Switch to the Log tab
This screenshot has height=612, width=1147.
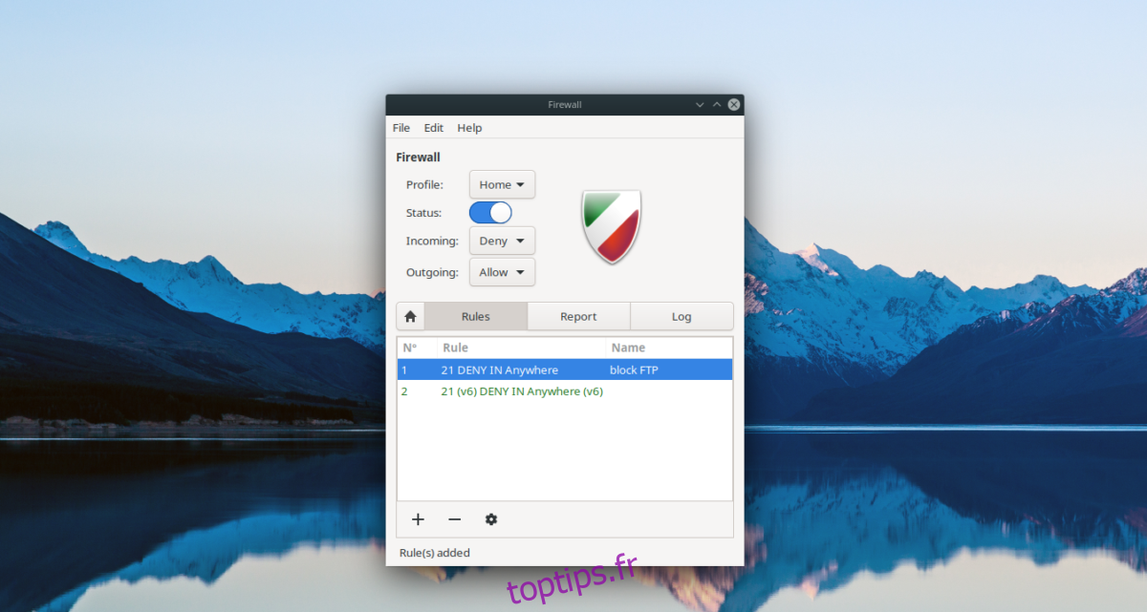682,316
